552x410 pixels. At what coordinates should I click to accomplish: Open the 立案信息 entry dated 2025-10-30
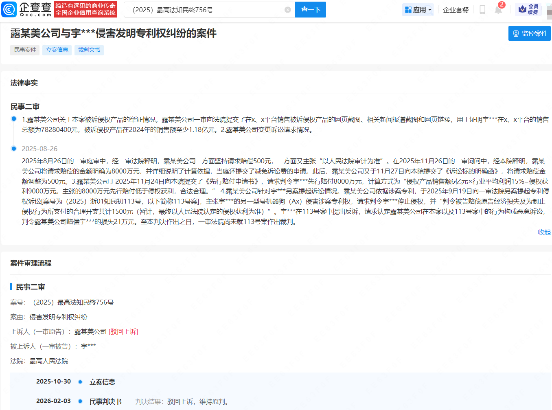[102, 382]
